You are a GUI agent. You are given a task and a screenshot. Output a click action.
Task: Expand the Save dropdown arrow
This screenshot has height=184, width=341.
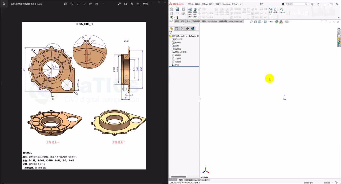click(180, 9)
